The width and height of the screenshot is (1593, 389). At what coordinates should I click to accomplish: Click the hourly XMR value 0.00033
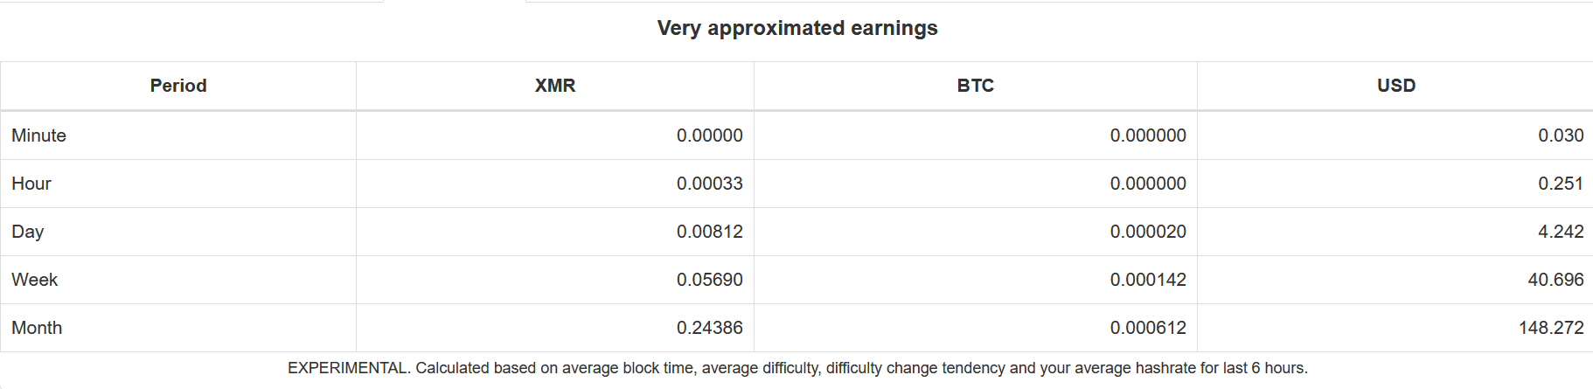tap(709, 184)
